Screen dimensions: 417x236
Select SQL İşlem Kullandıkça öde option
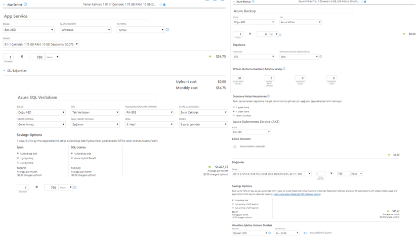coord(18,154)
